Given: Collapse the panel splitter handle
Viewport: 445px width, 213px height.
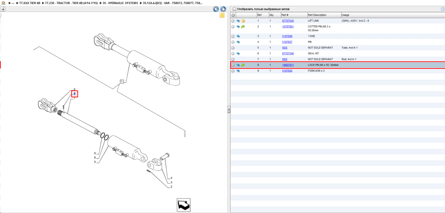Looking at the screenshot, I should [x=229, y=110].
